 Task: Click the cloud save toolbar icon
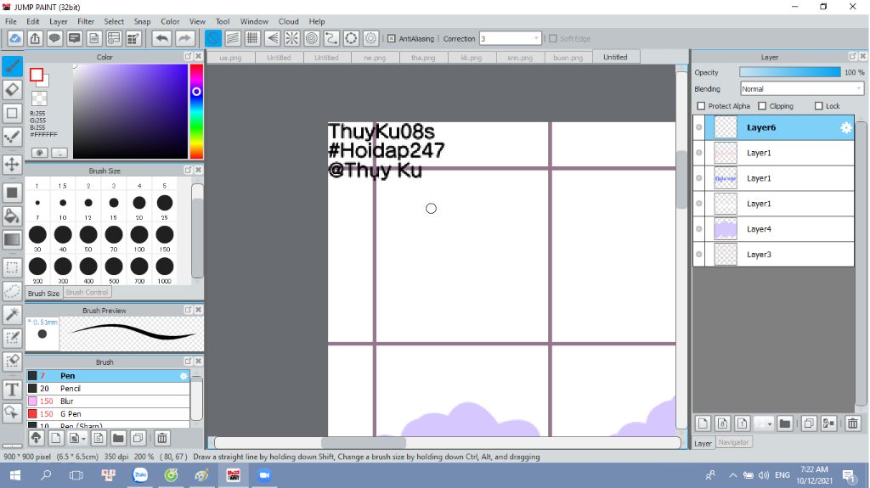[15, 38]
